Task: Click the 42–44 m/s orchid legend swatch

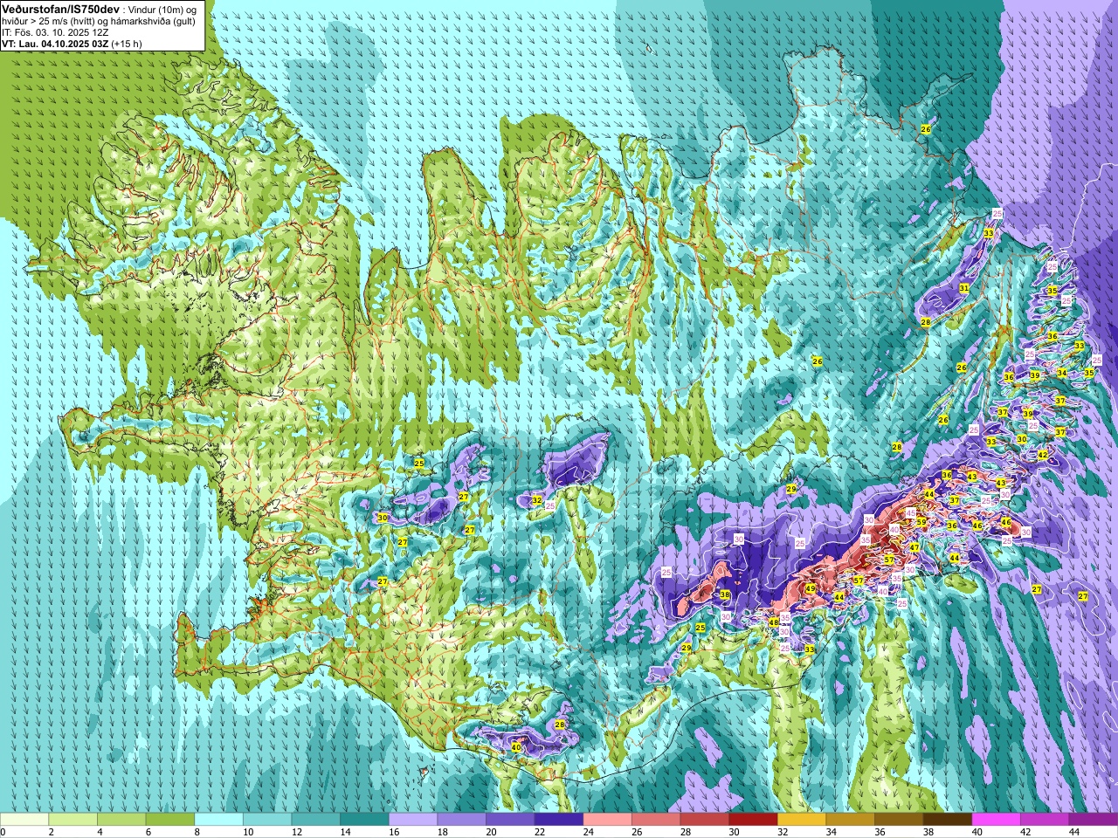Action: pos(1044,820)
